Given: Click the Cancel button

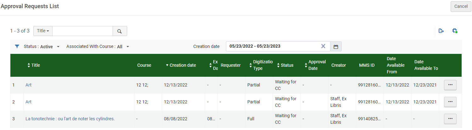Looking at the screenshot, I should [x=461, y=6].
